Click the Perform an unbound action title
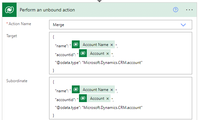The height and width of the screenshot is (120, 198). tap(47, 10)
